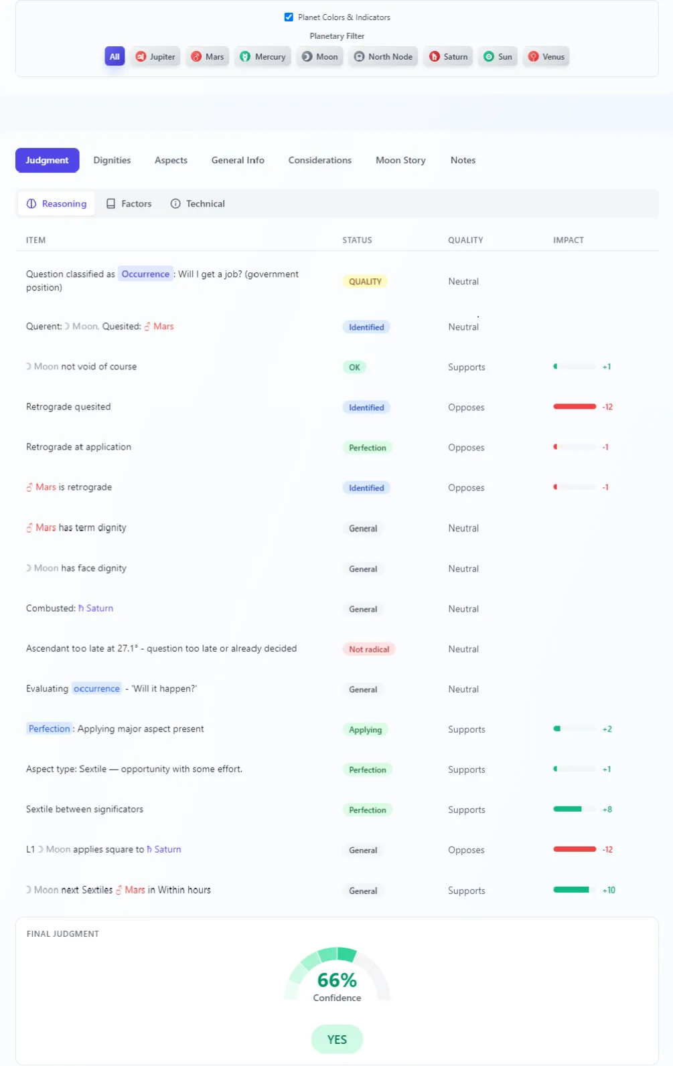Click the YES final judgment badge
Screen dimensions: 673x1066
click(x=337, y=1039)
